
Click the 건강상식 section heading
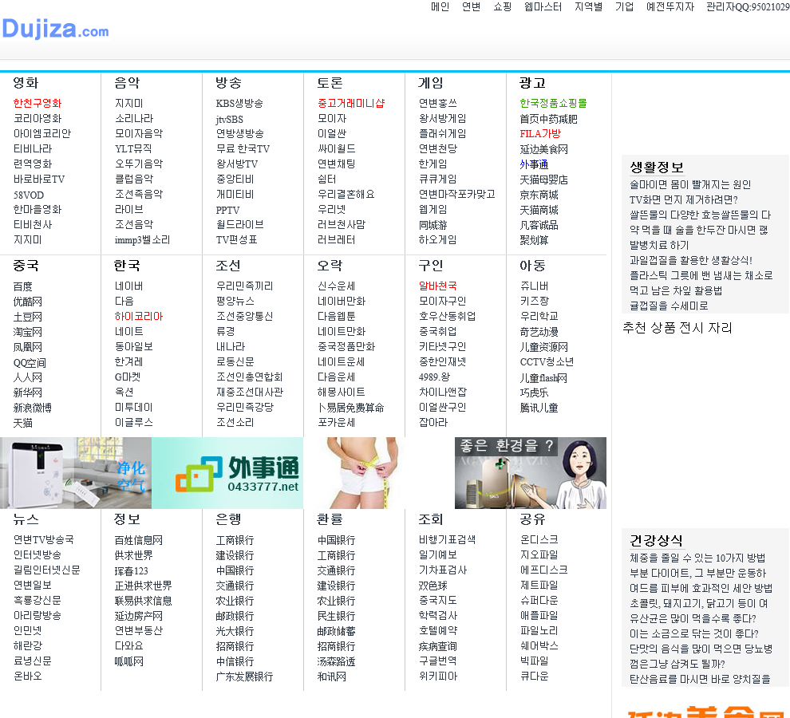pyautogui.click(x=657, y=540)
